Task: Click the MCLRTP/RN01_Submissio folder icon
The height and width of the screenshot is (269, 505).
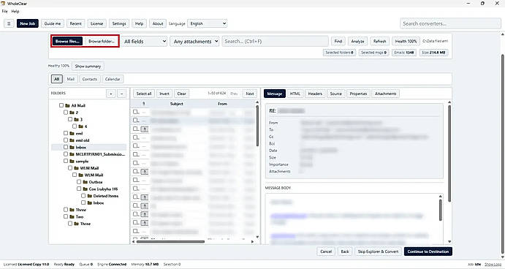Action: click(x=72, y=154)
